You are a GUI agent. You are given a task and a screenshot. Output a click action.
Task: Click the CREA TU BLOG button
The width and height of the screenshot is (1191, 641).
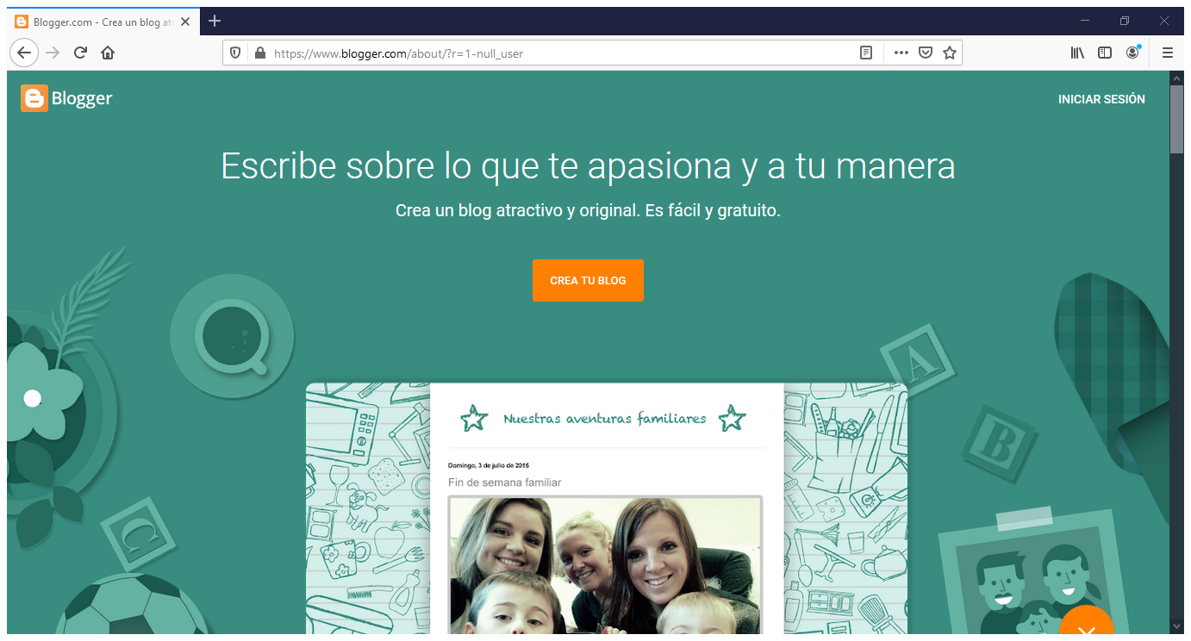pos(588,280)
